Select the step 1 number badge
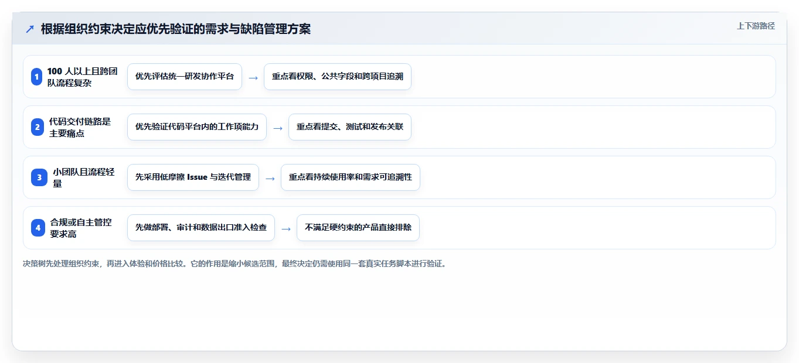This screenshot has width=799, height=363. (37, 77)
